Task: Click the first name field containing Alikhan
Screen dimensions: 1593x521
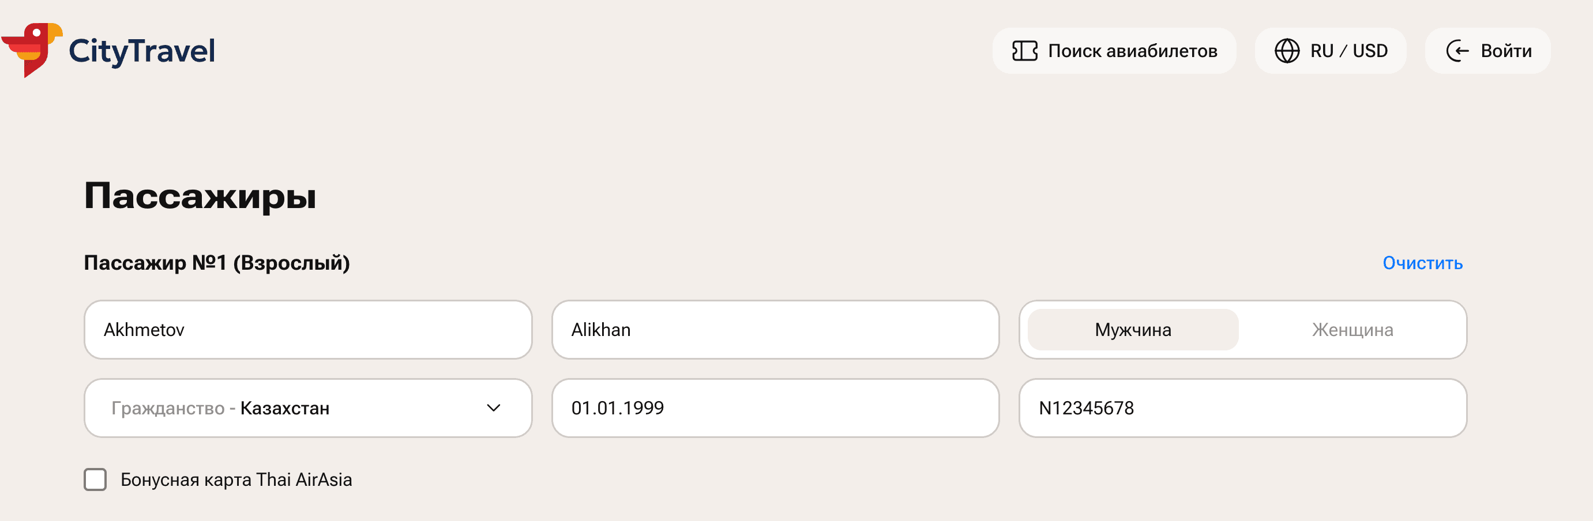Action: pos(775,330)
